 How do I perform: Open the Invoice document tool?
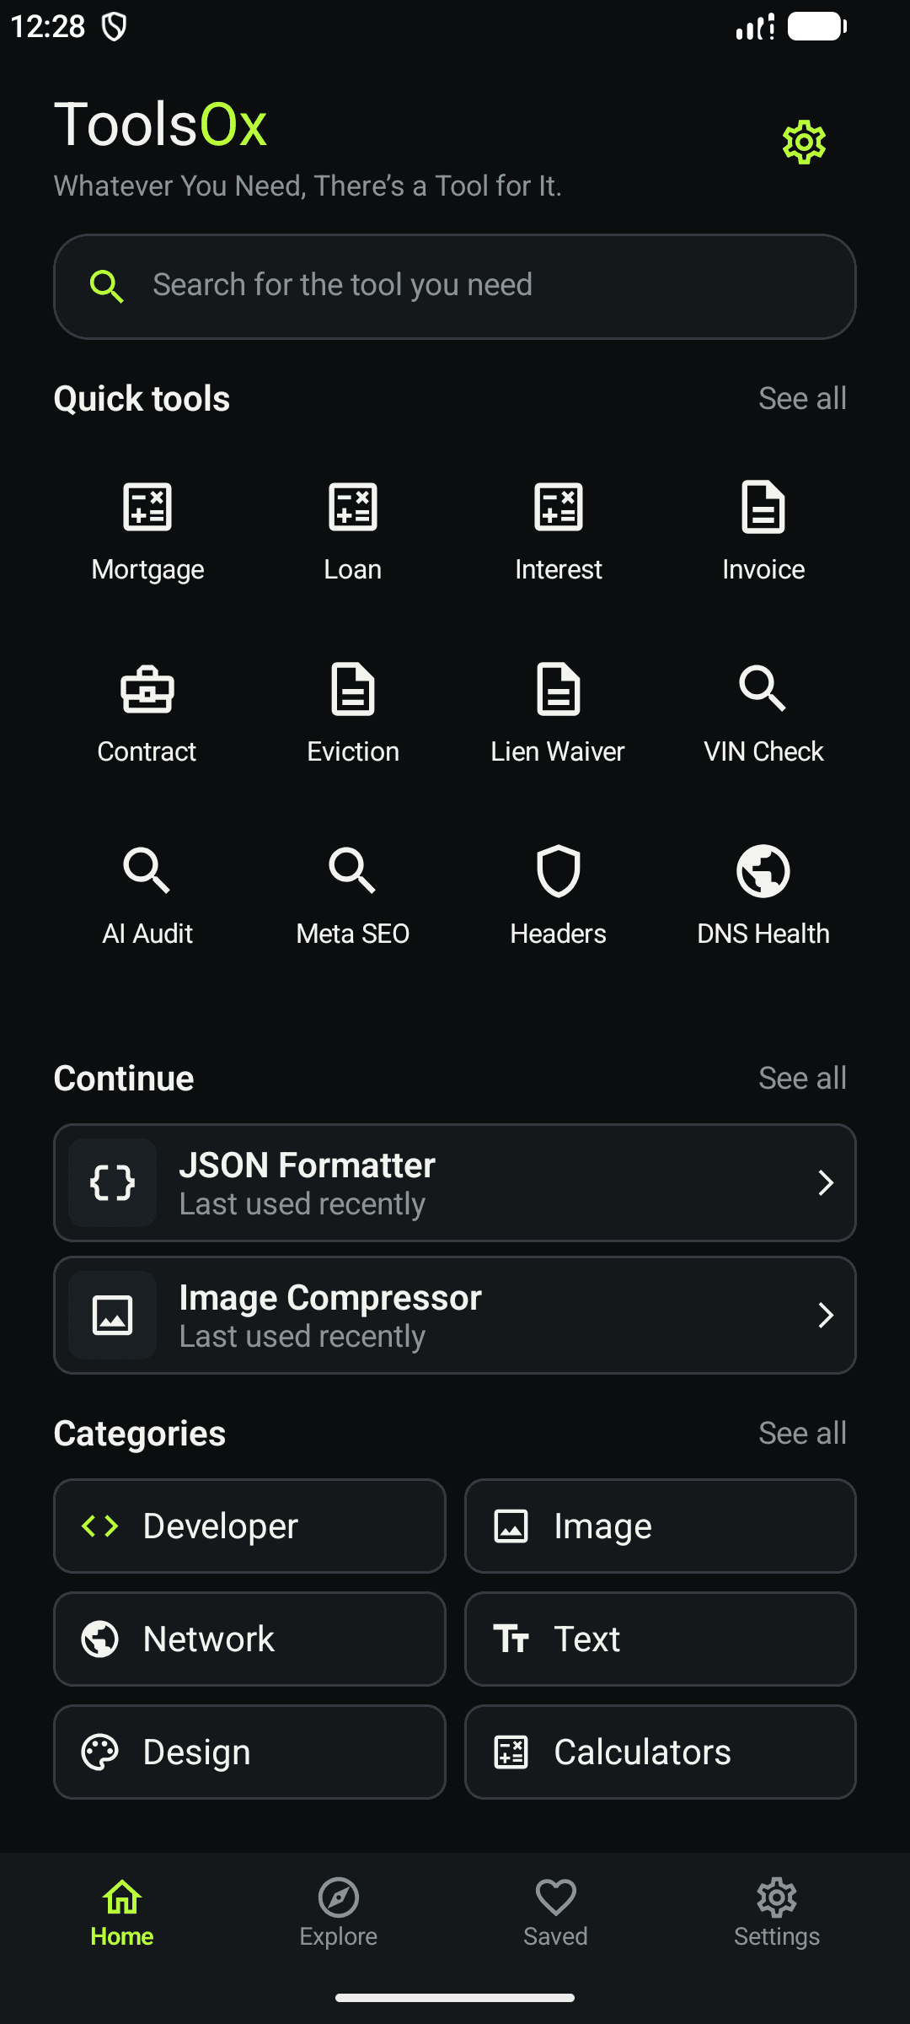coord(763,532)
